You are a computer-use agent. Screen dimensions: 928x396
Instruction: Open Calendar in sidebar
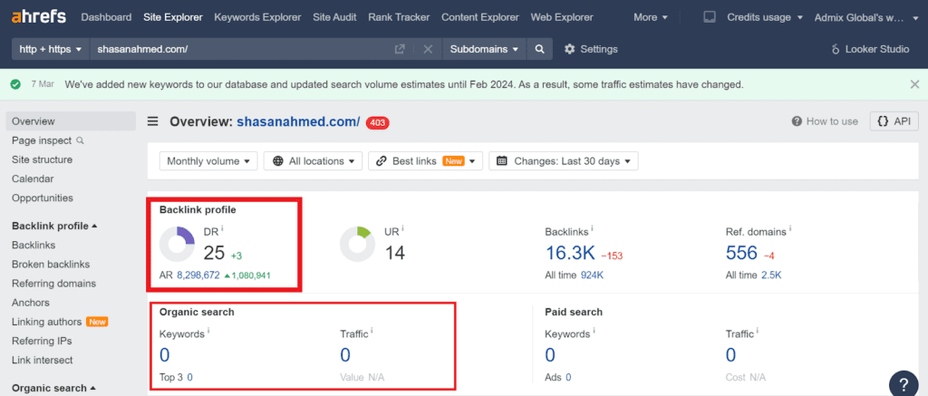(x=33, y=179)
